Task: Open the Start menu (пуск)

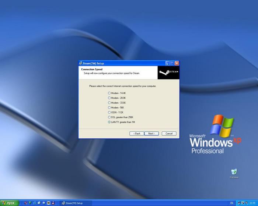Action: pyautogui.click(x=10, y=203)
